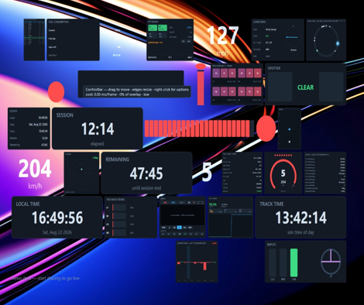Select the green highlighted row in standings list
The width and height of the screenshot is (364, 305).
pos(34,38)
